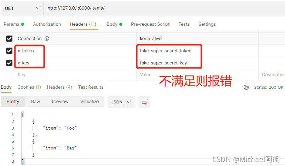285x166 pixels.
Task: Click the x-key header key cell
Action: (x=75, y=63)
